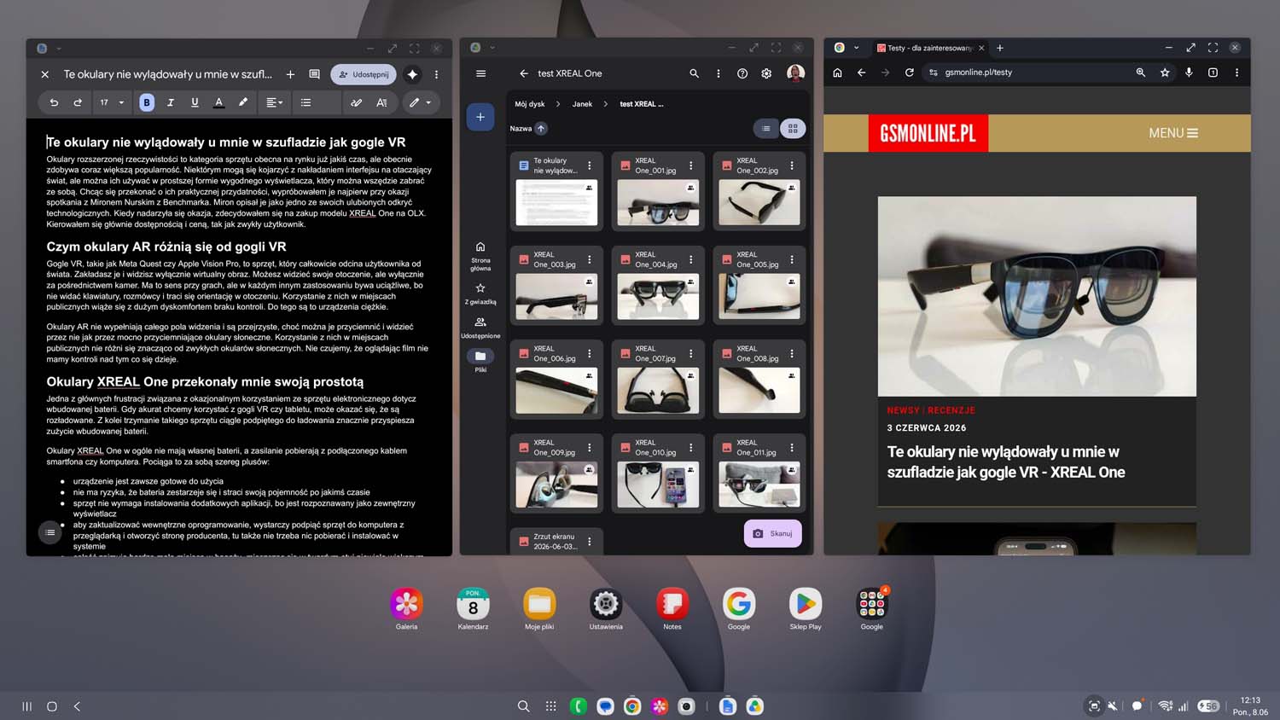
Task: Open font size 17 dropdown
Action: 111,102
